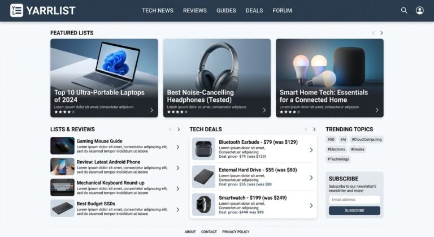Click 'External Hard Drive - $55' deal title
The height and width of the screenshot is (237, 434).
tap(258, 170)
